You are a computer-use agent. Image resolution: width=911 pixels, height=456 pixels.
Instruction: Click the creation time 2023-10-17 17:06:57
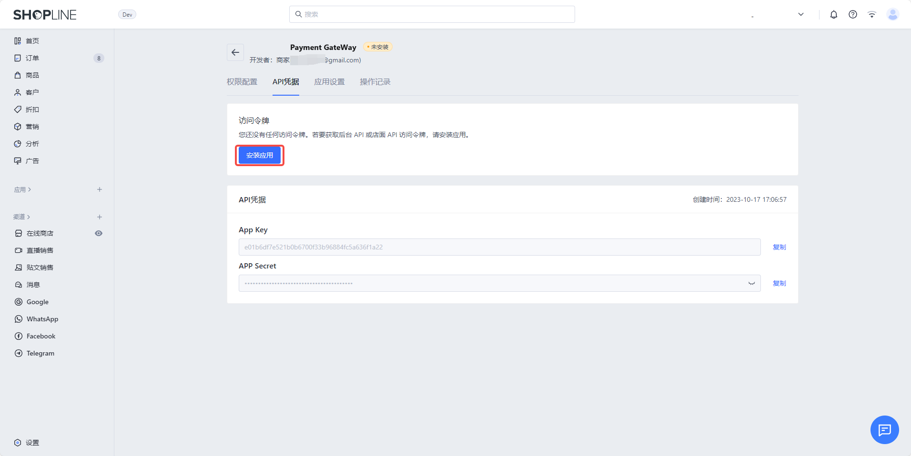pos(756,199)
